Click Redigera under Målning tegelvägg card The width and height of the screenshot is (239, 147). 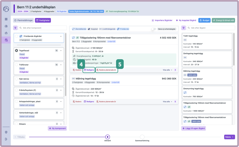point(89,102)
